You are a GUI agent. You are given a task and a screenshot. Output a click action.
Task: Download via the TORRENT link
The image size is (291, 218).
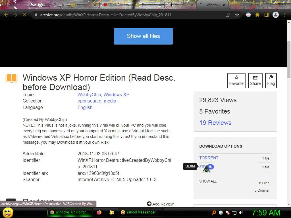coord(209,158)
